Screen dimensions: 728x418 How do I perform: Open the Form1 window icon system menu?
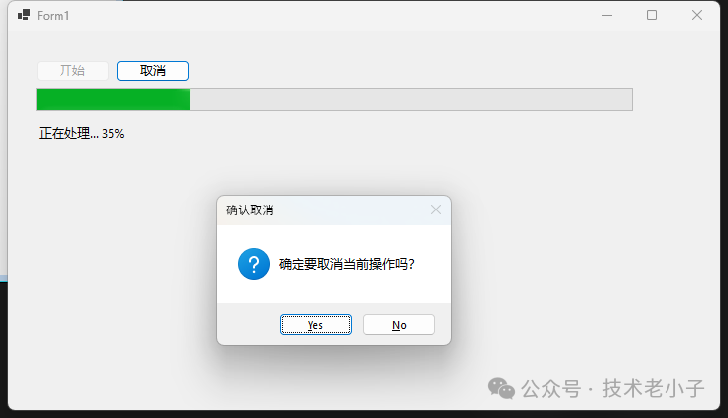click(x=24, y=15)
